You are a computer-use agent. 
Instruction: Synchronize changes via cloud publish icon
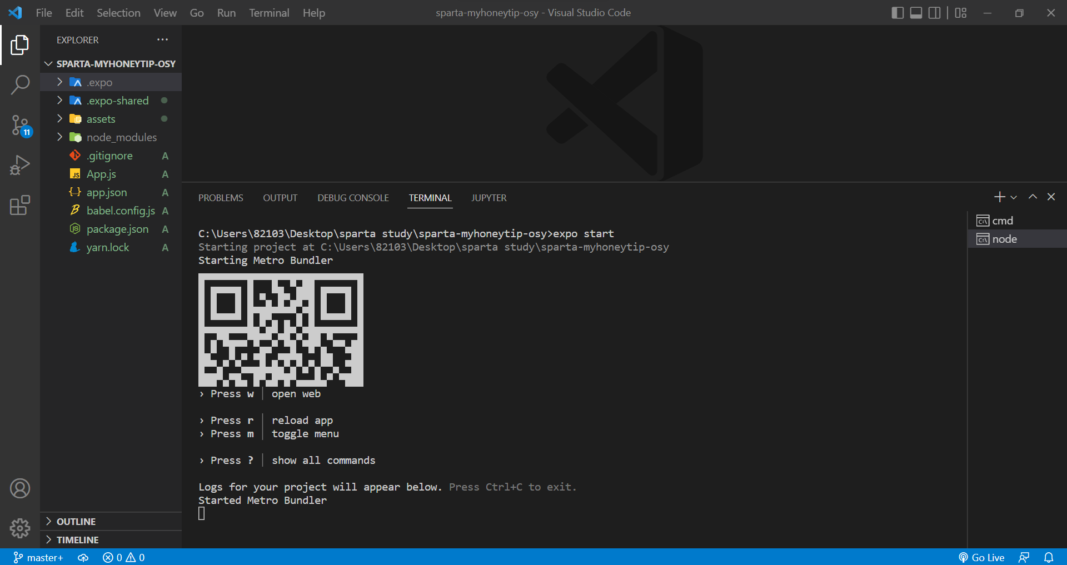[83, 557]
